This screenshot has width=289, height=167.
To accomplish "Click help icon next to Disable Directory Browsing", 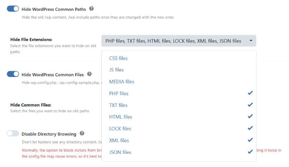I will pos(82,133).
